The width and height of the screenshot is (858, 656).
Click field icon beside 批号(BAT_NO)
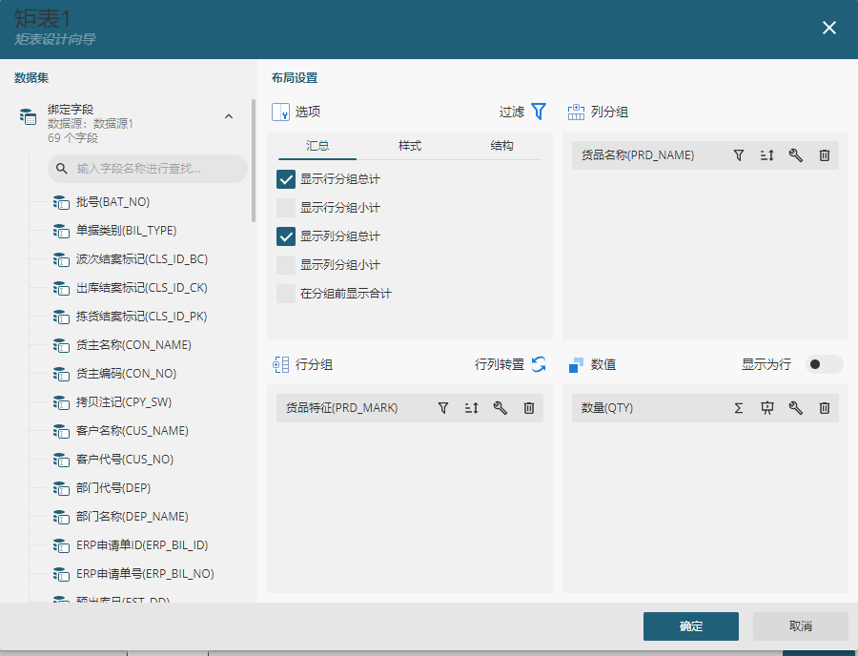[x=61, y=202]
